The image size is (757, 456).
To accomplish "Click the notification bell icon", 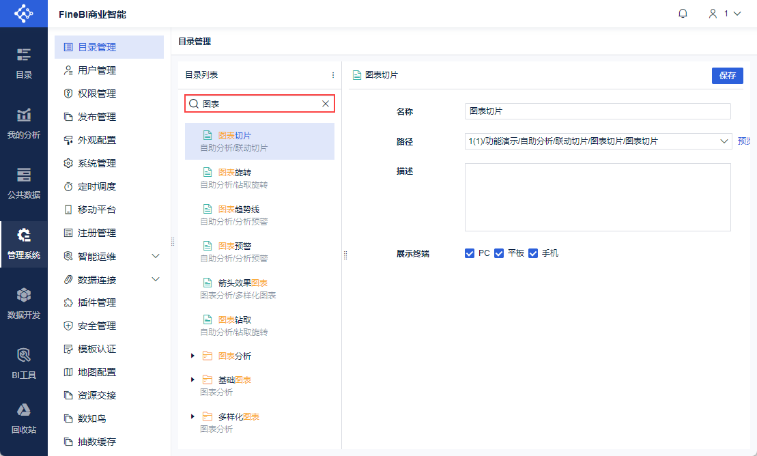I will (x=683, y=14).
